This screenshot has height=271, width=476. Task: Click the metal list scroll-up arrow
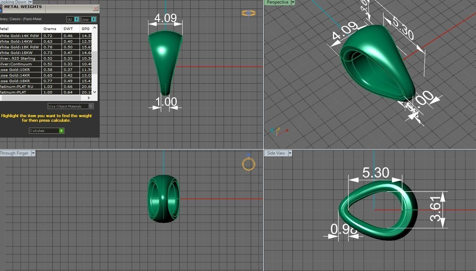point(94,28)
